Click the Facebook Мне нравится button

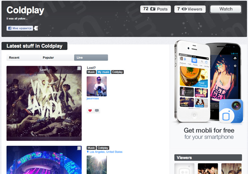click(x=20, y=28)
